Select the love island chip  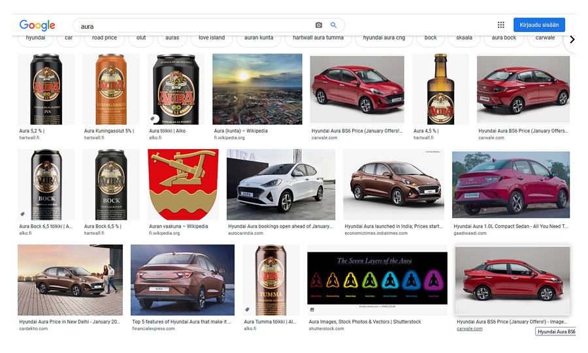tap(212, 38)
